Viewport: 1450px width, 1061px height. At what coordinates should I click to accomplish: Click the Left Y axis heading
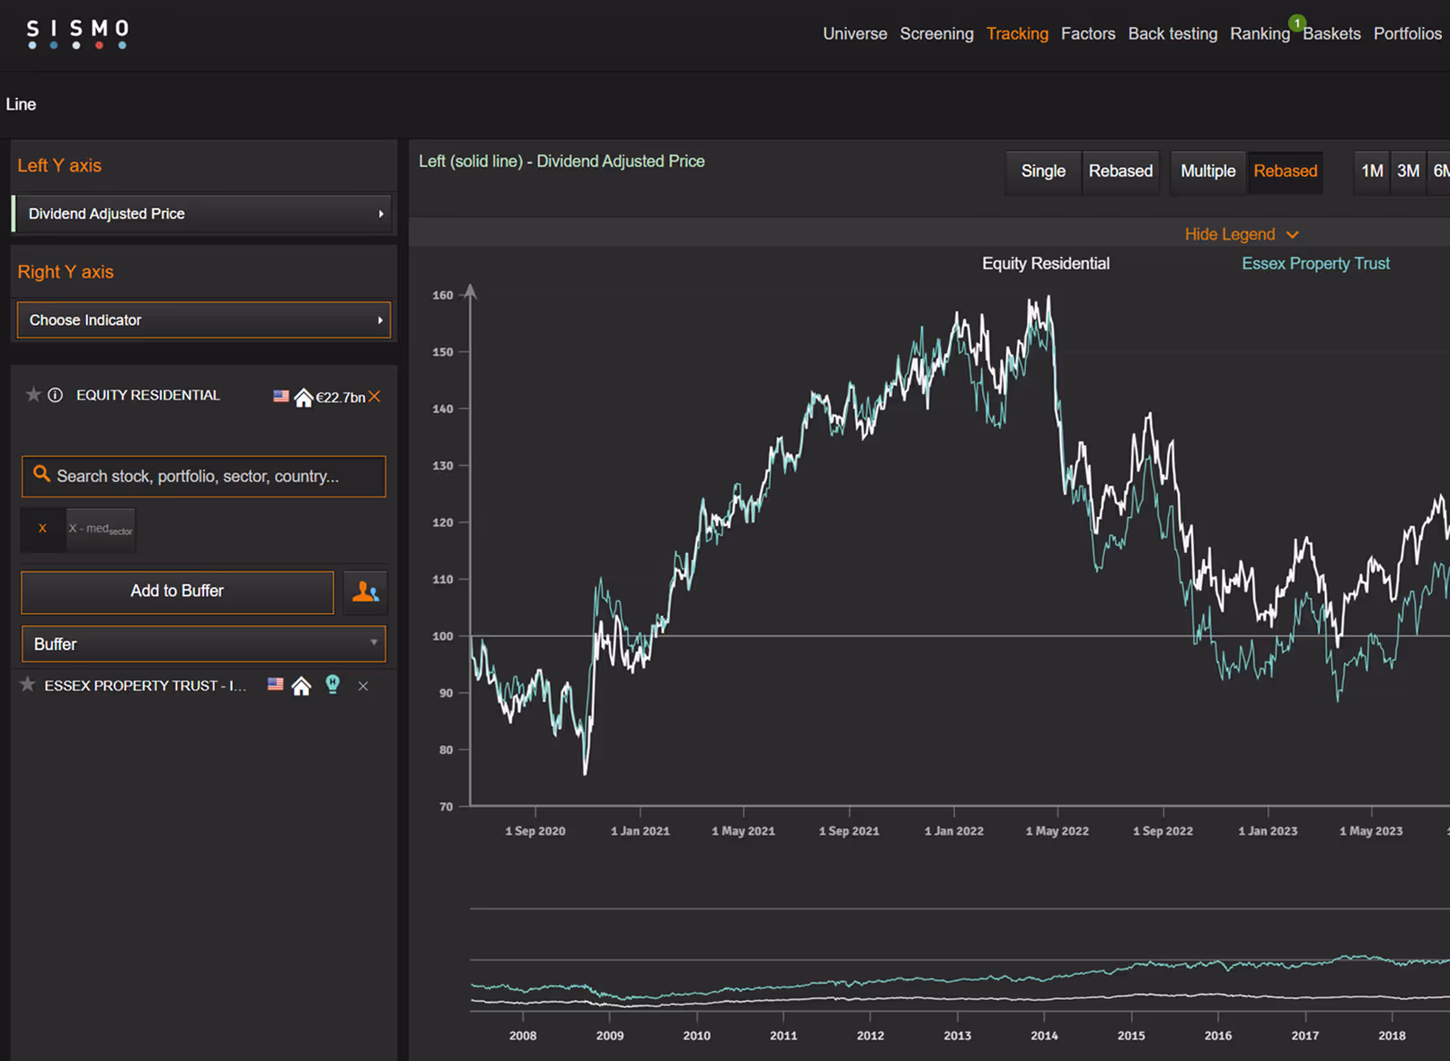[59, 166]
